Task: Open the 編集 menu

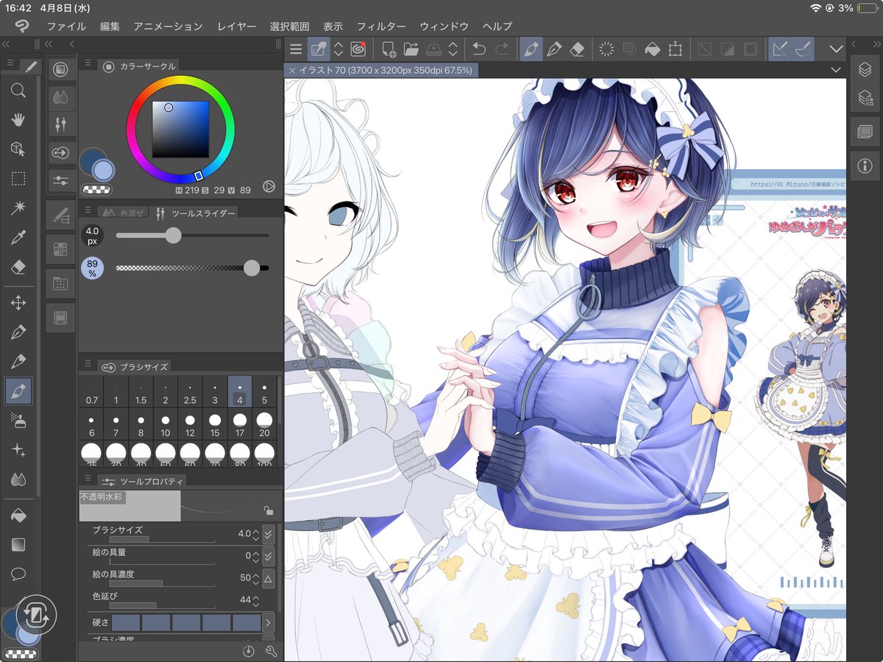Action: coord(110,26)
